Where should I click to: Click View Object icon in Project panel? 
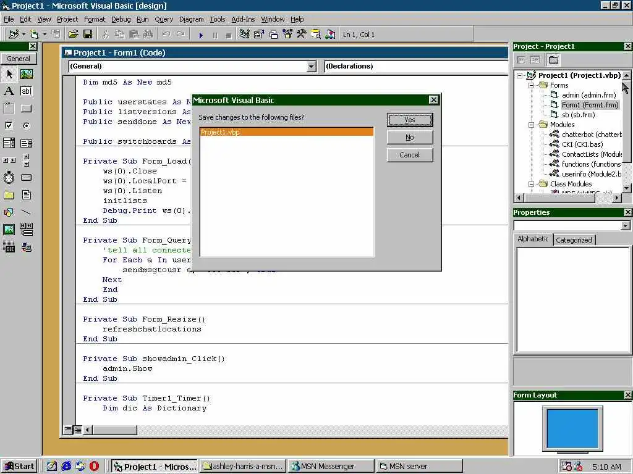click(535, 60)
